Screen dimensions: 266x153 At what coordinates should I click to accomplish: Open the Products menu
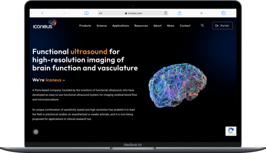(x=85, y=26)
